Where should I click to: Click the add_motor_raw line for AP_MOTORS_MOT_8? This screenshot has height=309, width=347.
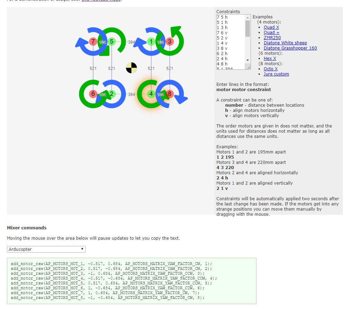coord(107,298)
